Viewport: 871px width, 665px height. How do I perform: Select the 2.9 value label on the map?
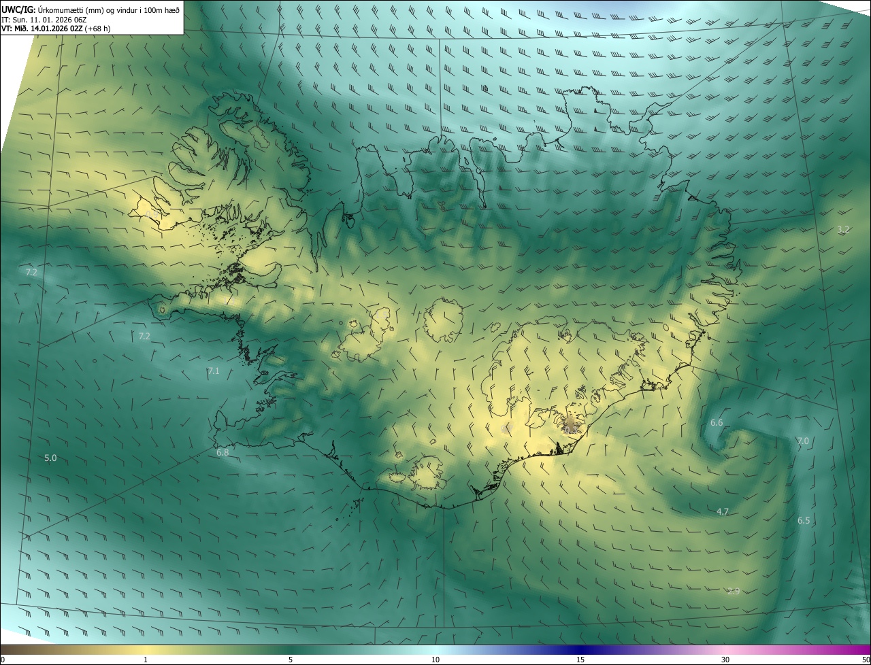[x=734, y=592]
